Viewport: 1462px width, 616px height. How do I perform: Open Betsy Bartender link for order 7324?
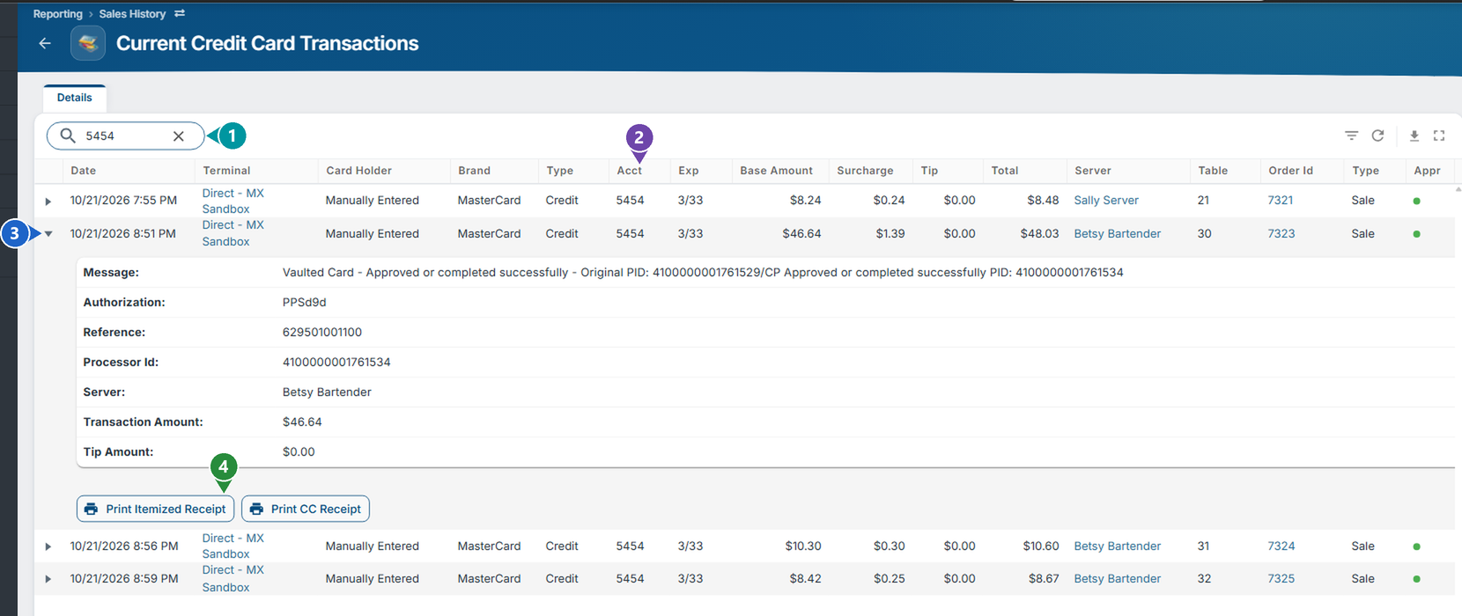coord(1118,546)
